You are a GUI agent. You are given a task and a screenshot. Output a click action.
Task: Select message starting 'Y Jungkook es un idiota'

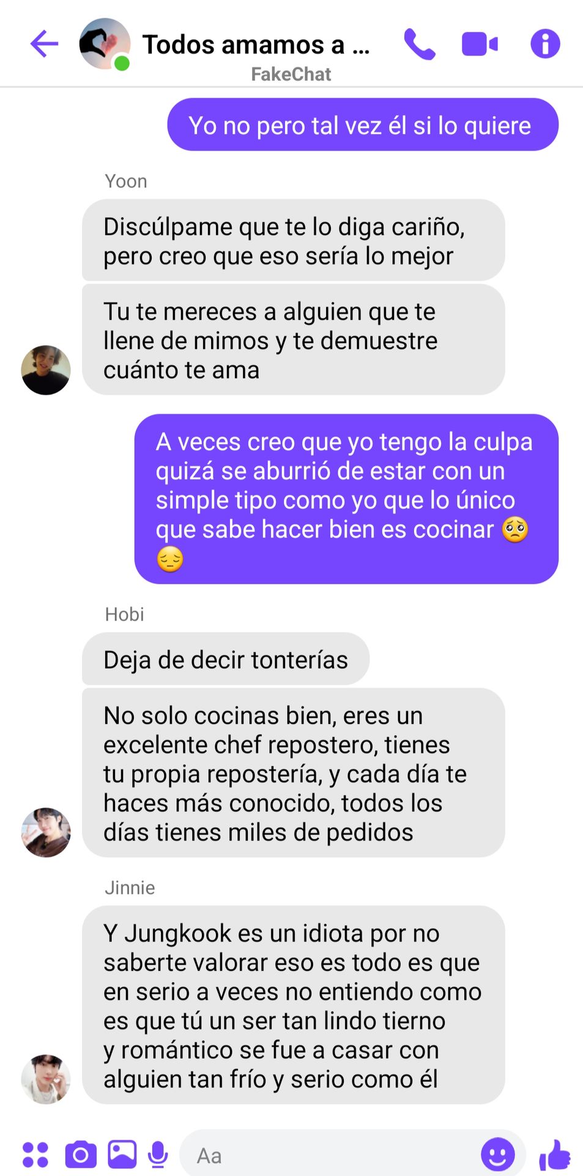point(294,1005)
